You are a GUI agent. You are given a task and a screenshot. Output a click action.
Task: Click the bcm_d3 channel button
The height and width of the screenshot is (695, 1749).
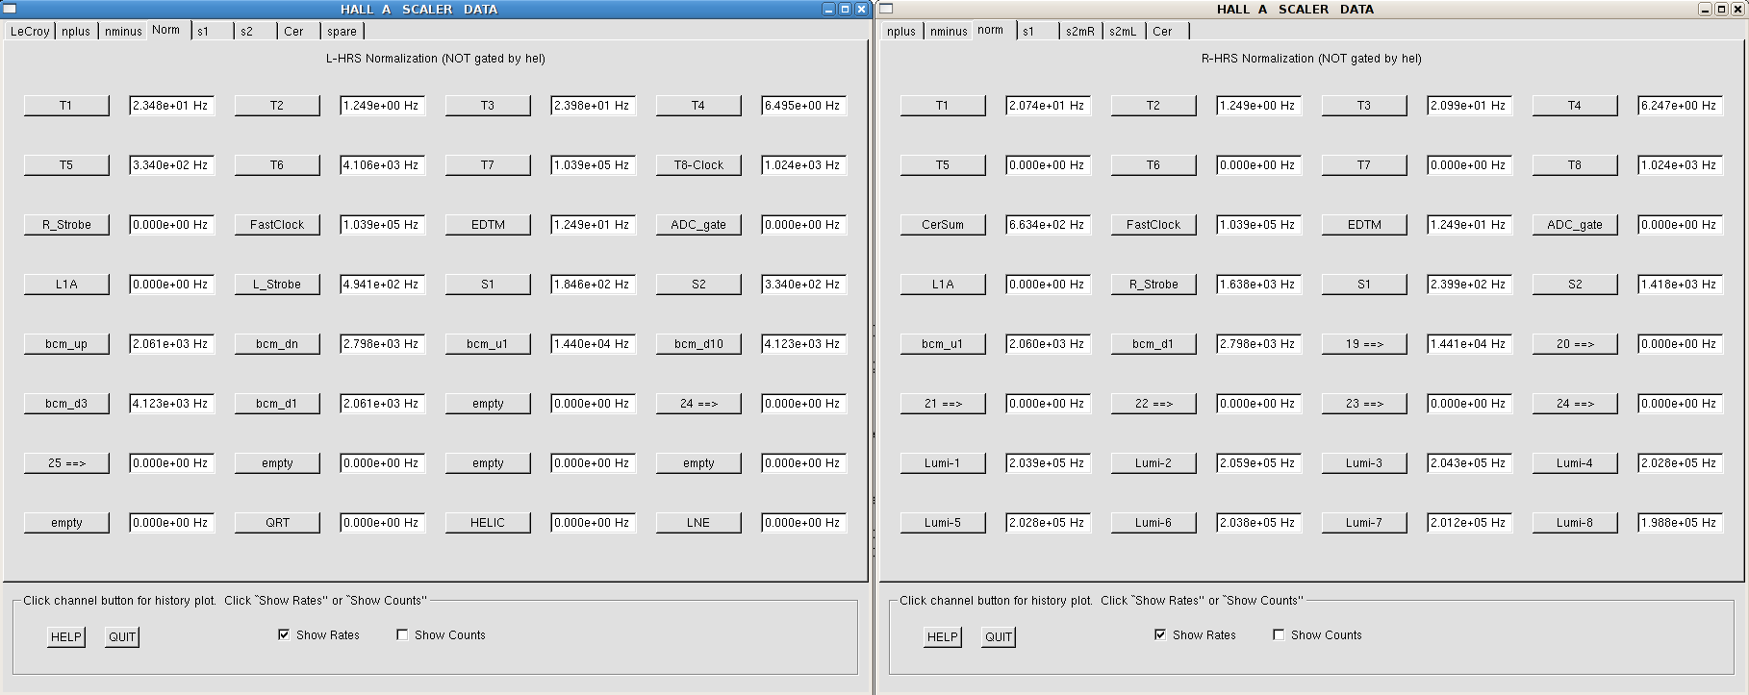point(66,404)
